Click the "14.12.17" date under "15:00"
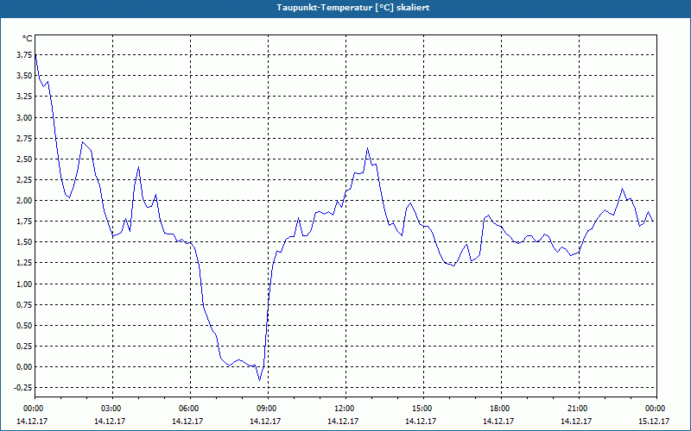Viewport: 691px width, 431px height. (x=421, y=421)
